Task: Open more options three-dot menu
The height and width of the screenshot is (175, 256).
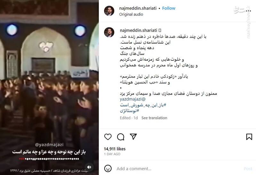Action: click(248, 11)
